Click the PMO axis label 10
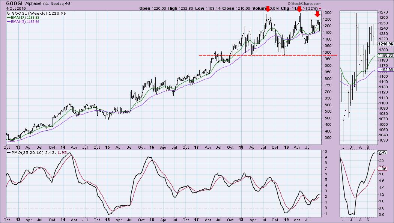 [x=325, y=151]
